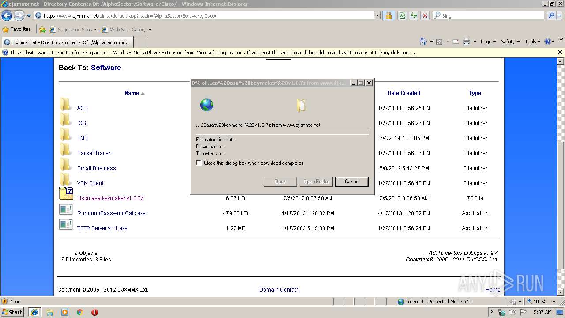The image size is (565, 318).
Task: Click the Home toolbar icon
Action: [423, 42]
